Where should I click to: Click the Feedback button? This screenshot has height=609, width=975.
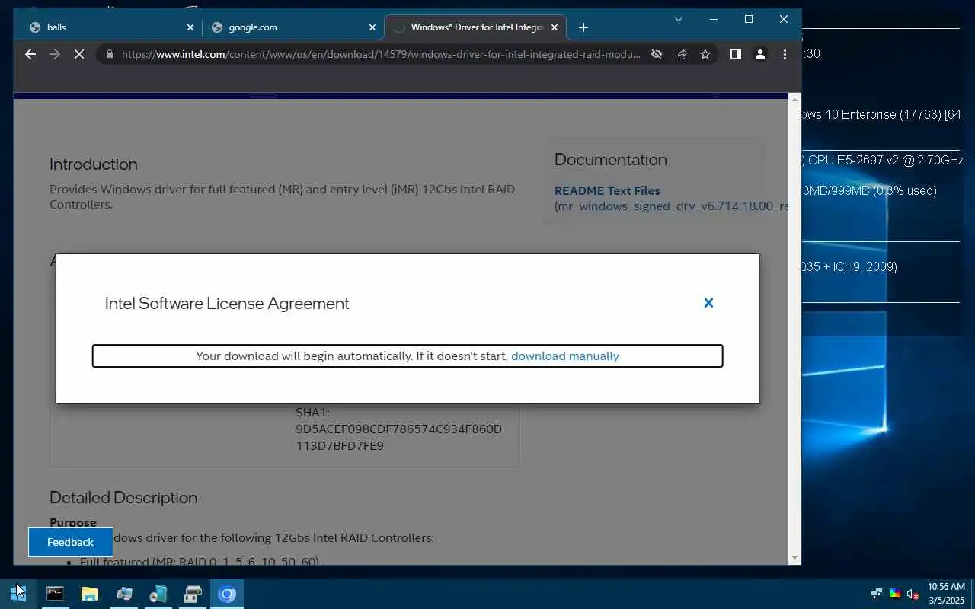click(71, 542)
